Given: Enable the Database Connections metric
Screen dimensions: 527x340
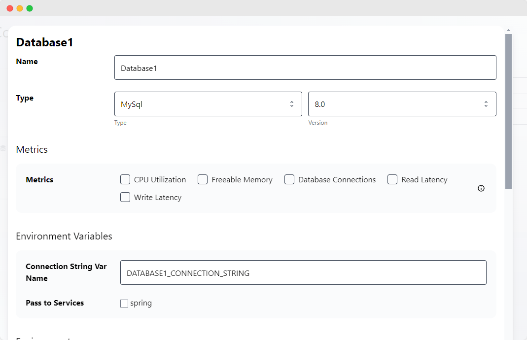Looking at the screenshot, I should (x=289, y=179).
